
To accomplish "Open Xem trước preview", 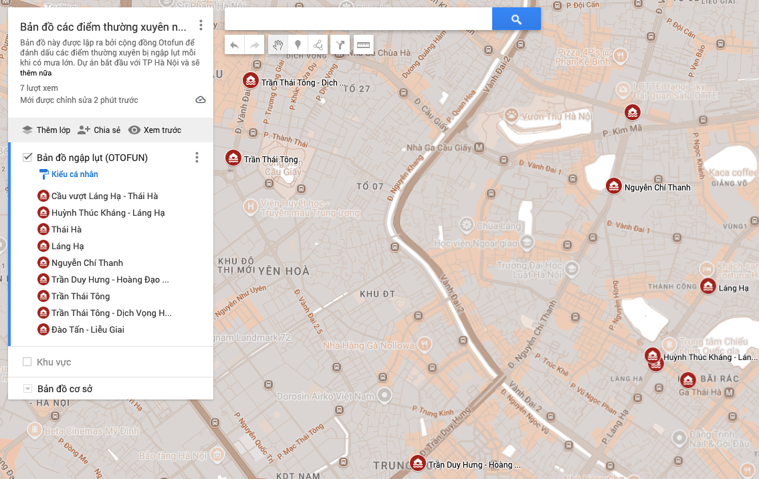I will pyautogui.click(x=154, y=130).
